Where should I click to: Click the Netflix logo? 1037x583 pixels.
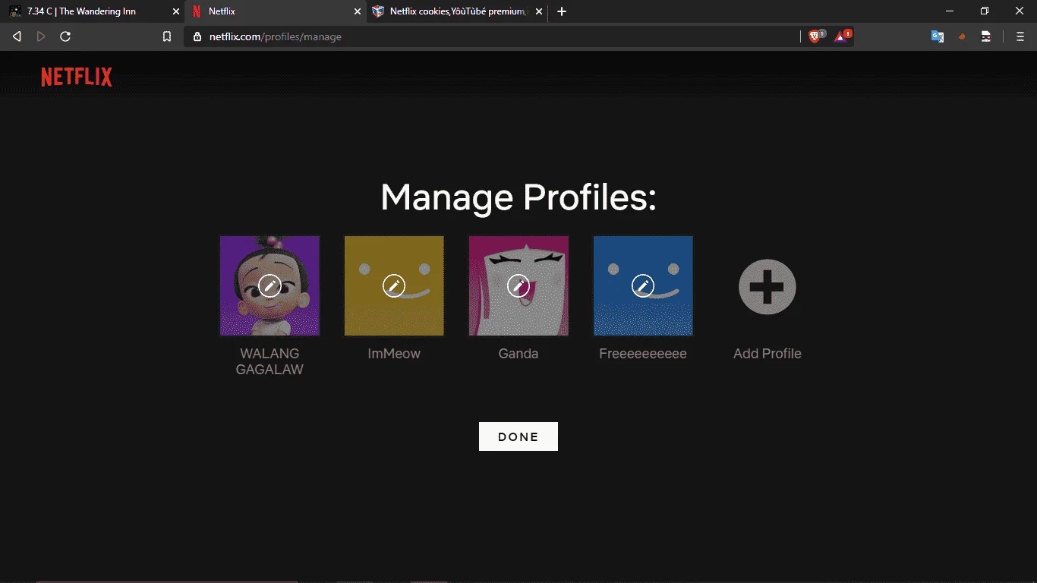(77, 77)
